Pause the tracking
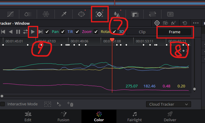Screen dimensions: 205x123 click(18, 32)
